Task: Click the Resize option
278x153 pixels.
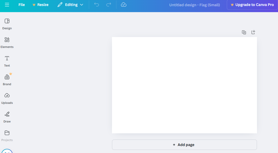Action: (40, 5)
